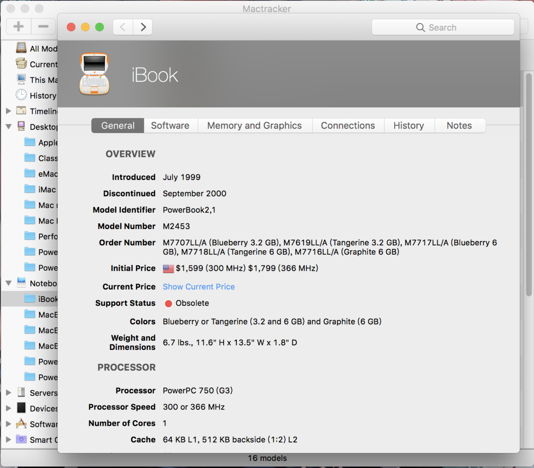This screenshot has width=534, height=468.
Task: Click the cache specification value
Action: (x=230, y=440)
